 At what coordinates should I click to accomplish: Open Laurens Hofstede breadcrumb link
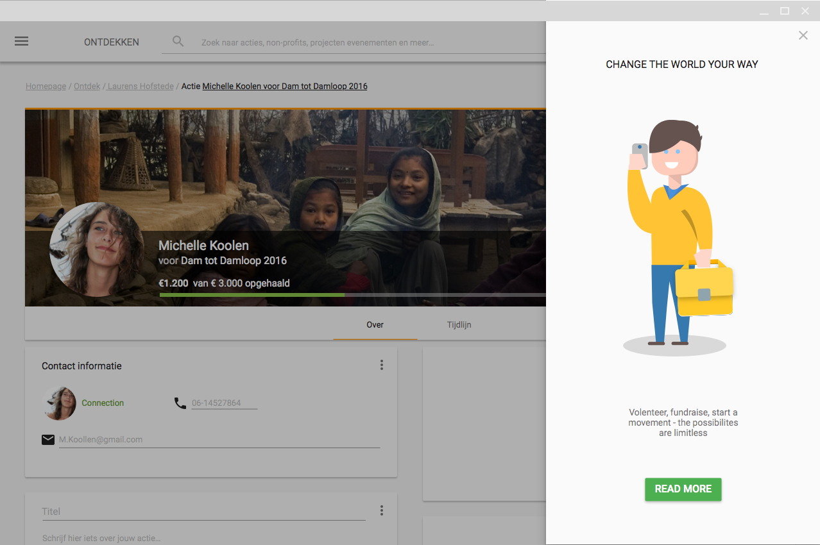tap(141, 86)
